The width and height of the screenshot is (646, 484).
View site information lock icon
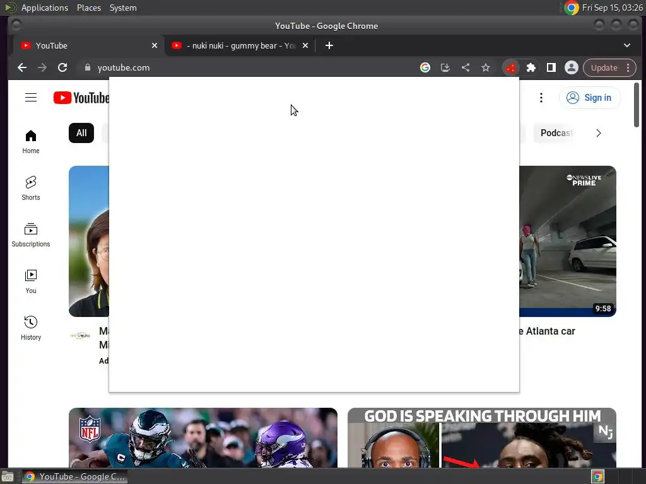coord(87,67)
